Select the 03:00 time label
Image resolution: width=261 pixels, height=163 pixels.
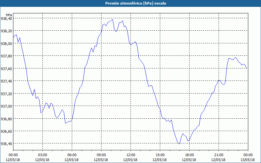point(42,155)
